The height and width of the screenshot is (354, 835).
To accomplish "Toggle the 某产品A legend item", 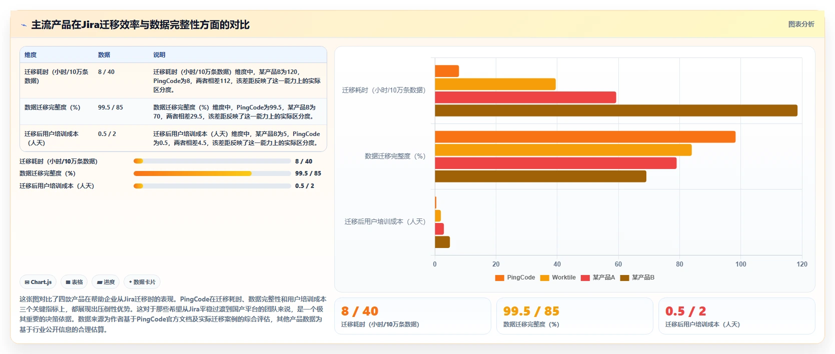I will tap(598, 277).
